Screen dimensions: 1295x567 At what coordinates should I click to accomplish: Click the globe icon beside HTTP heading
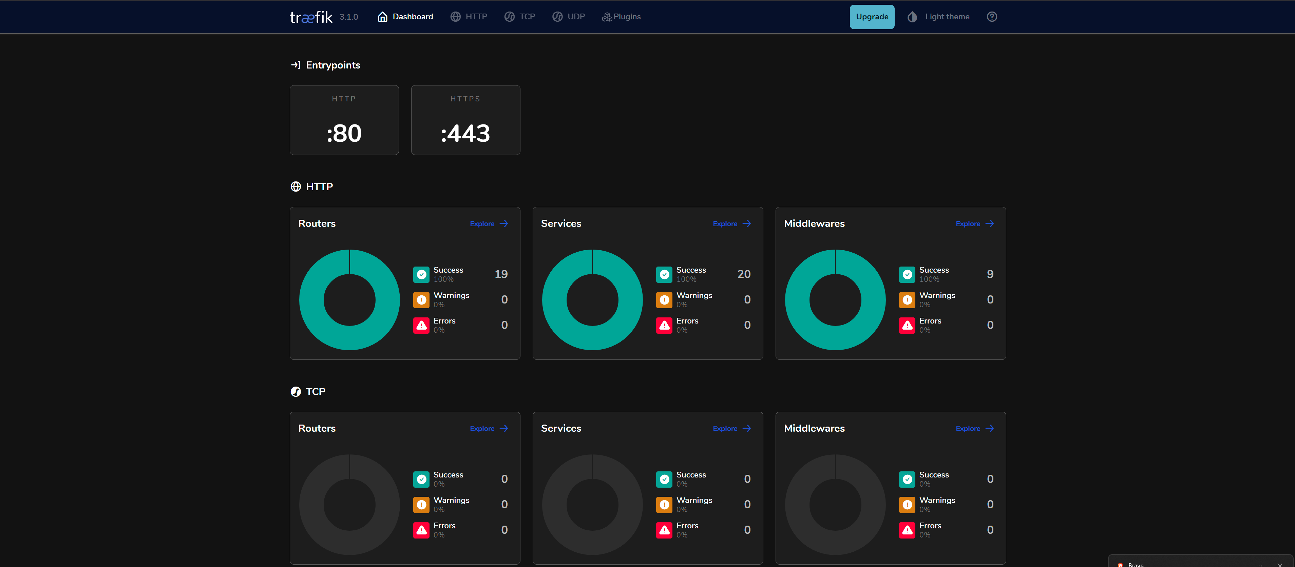296,187
